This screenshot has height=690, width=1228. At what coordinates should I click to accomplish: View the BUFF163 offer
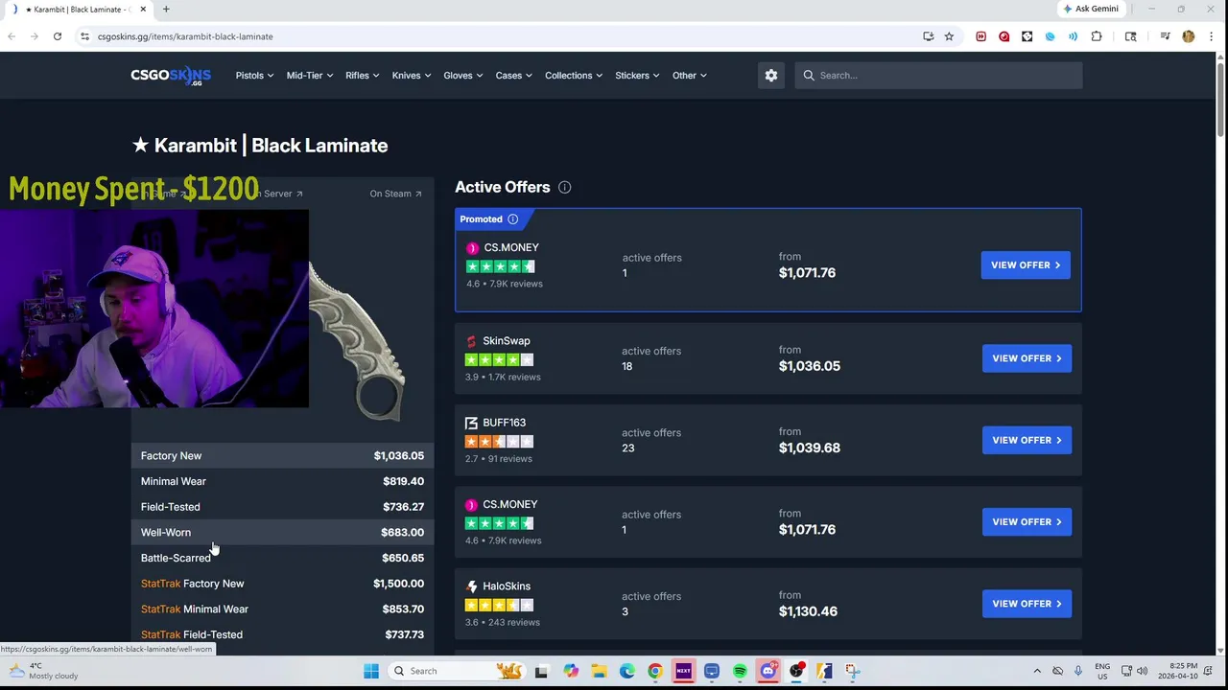tap(1027, 440)
